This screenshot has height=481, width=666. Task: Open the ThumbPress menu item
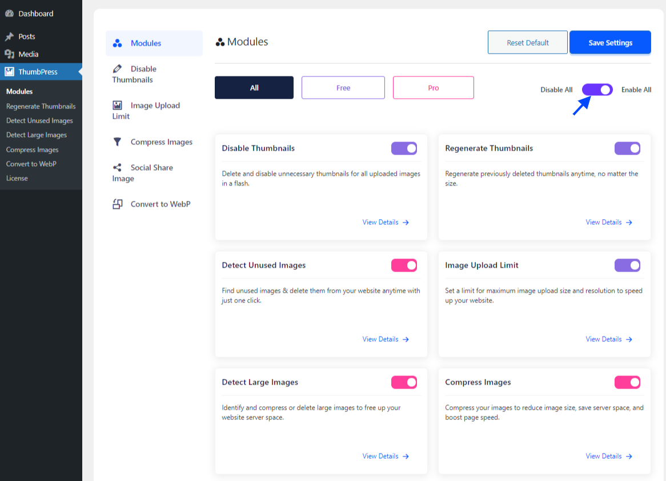tap(41, 72)
